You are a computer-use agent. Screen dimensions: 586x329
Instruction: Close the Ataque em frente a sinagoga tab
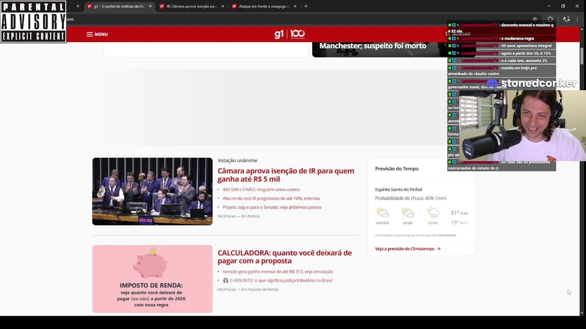pyautogui.click(x=295, y=6)
